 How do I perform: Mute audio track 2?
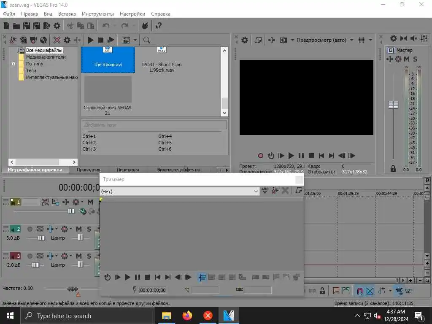(x=79, y=229)
